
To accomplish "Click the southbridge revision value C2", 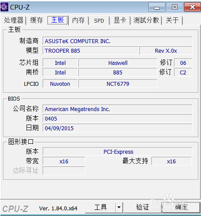I will [x=183, y=72].
